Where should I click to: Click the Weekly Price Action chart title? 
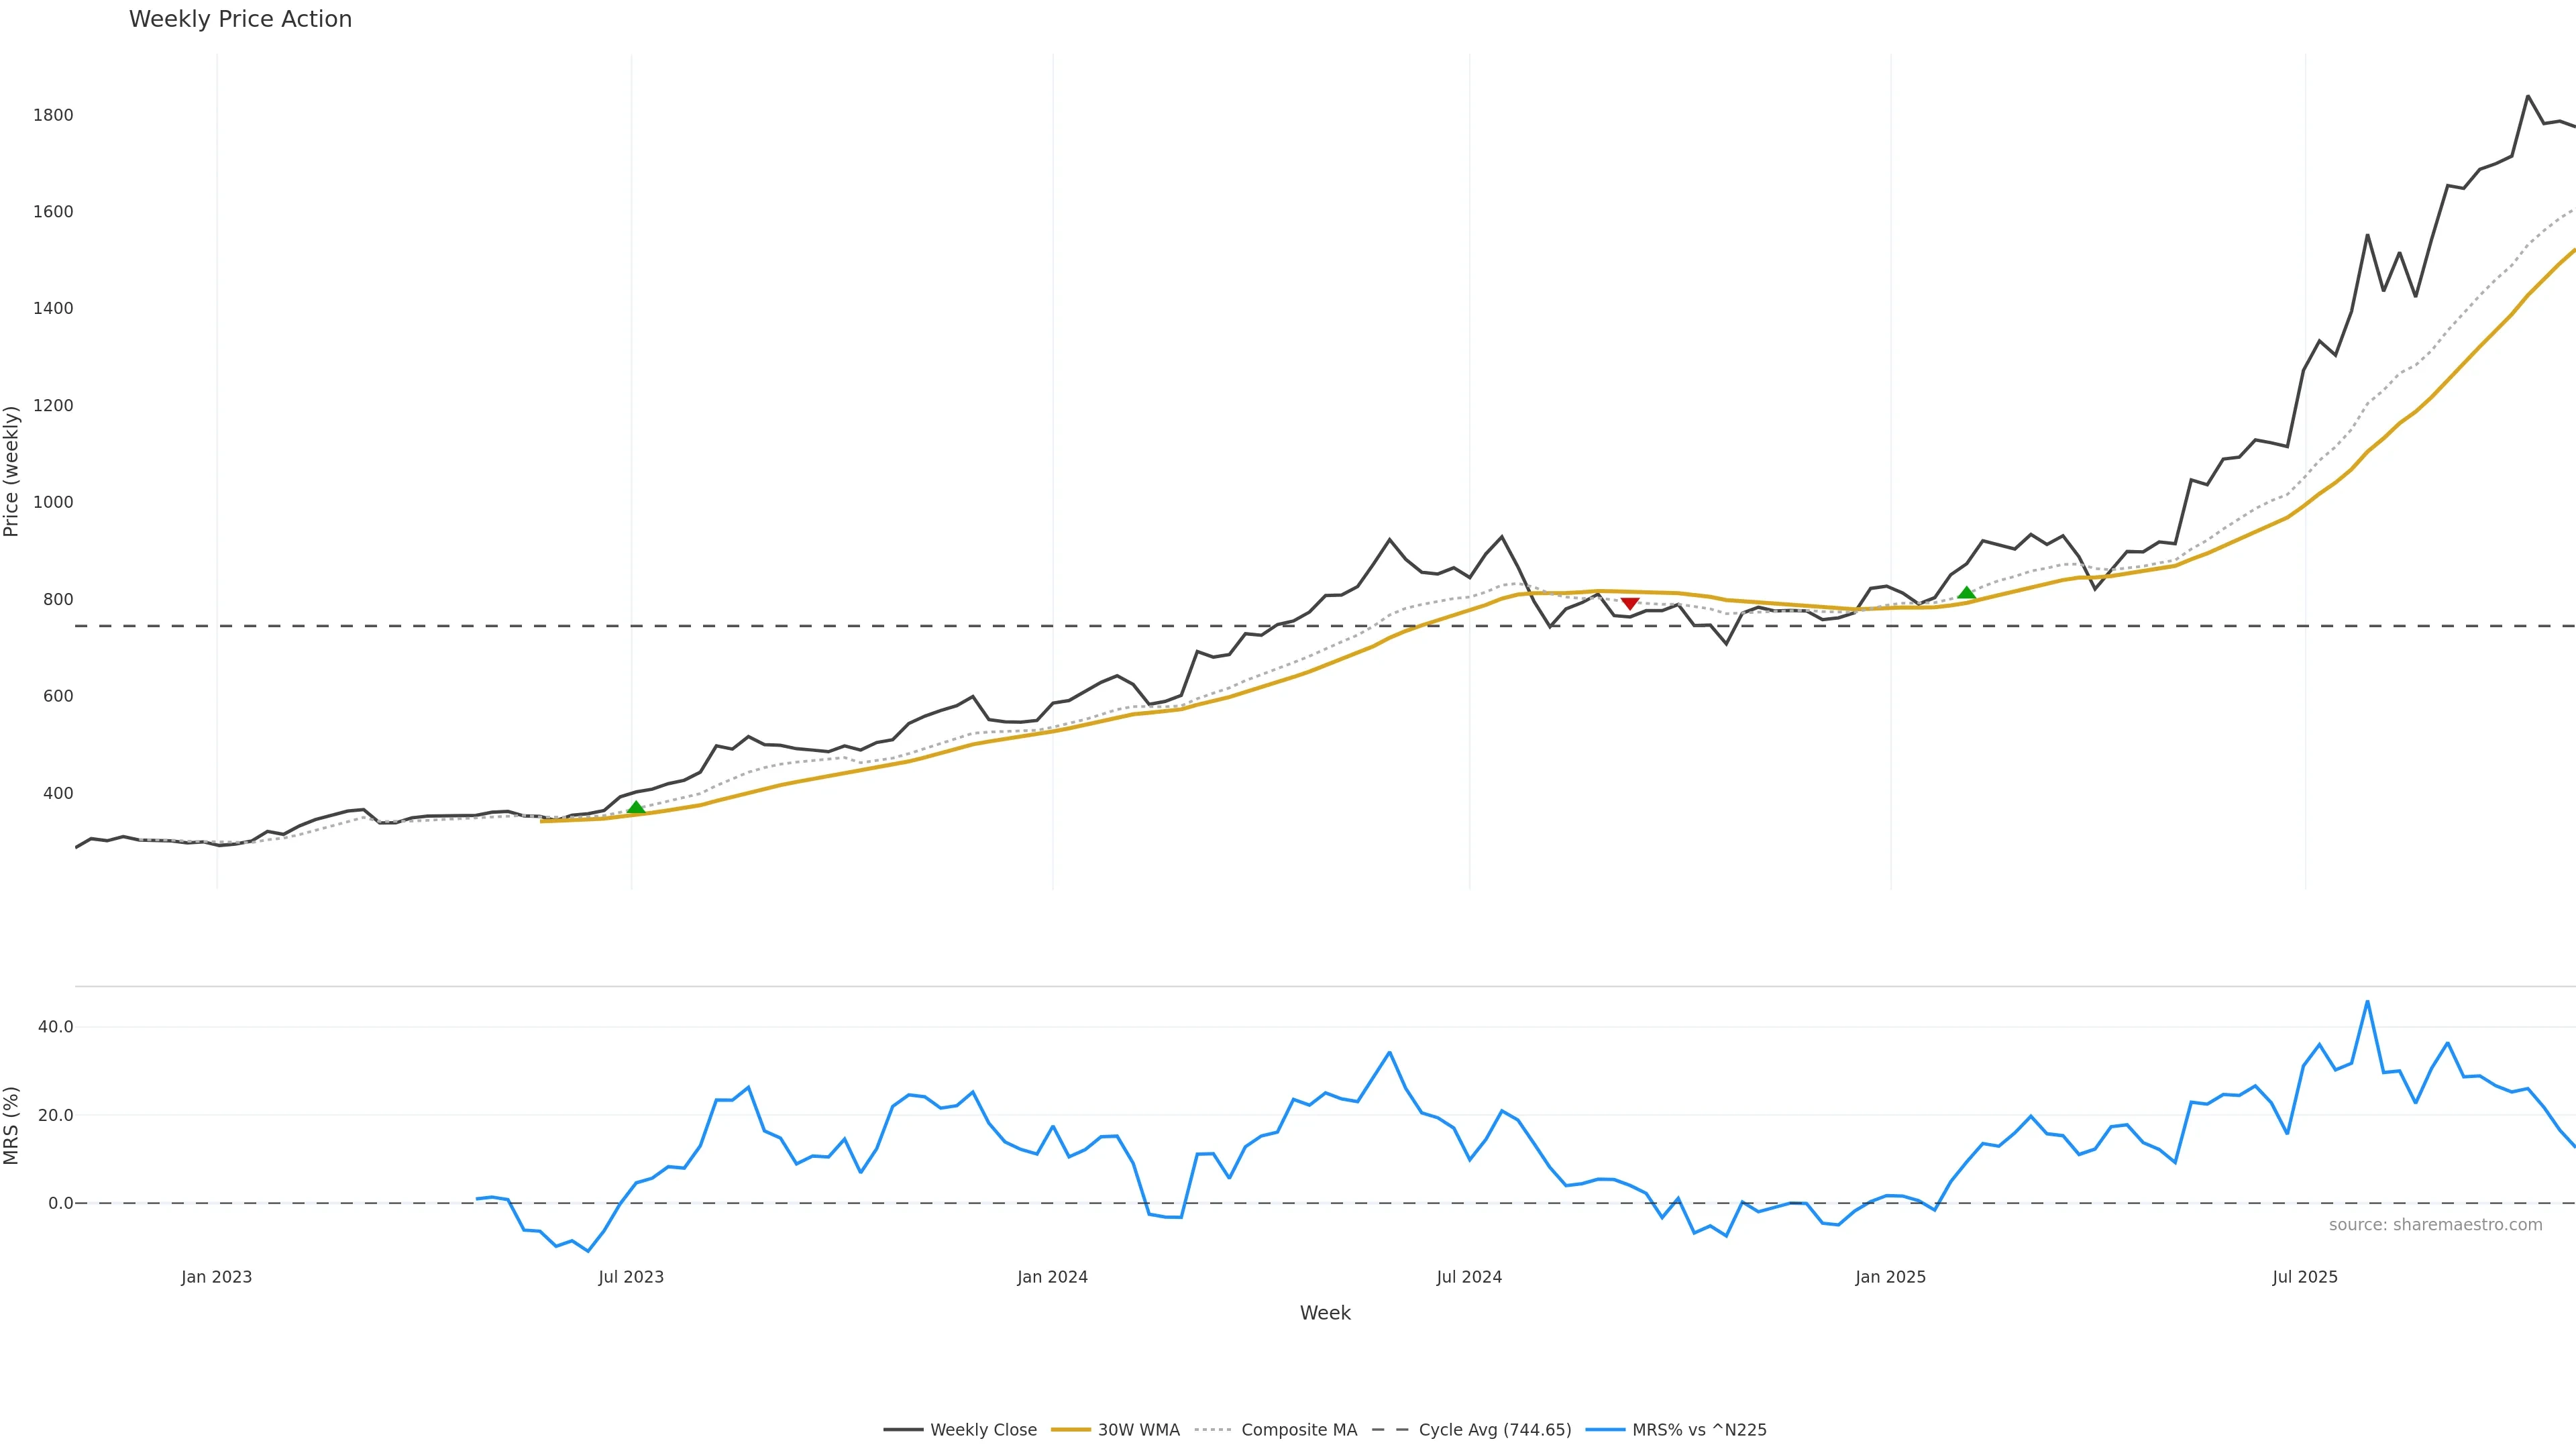tap(240, 19)
